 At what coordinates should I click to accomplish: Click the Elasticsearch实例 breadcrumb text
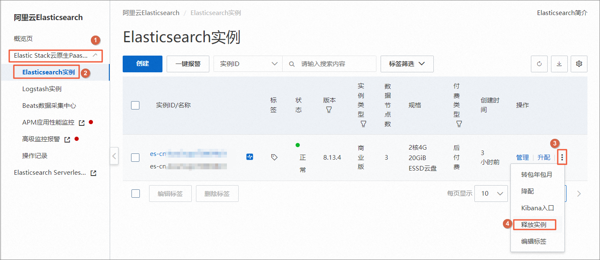point(216,13)
